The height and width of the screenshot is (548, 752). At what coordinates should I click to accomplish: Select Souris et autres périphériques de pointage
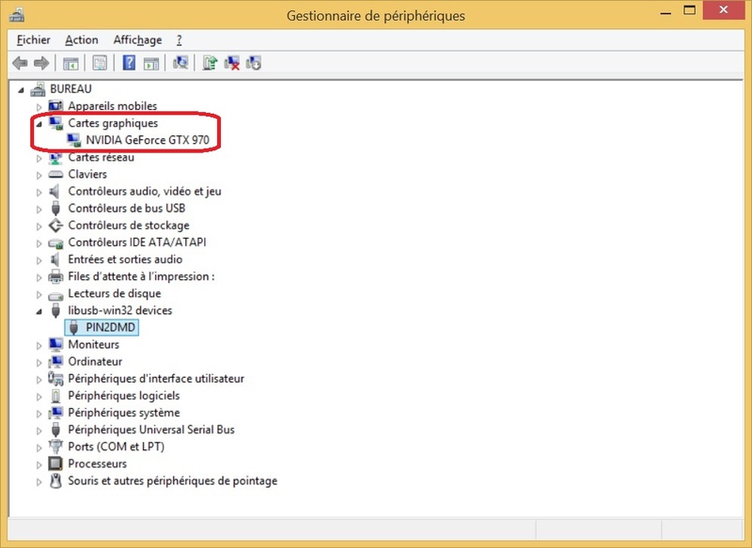(x=173, y=481)
